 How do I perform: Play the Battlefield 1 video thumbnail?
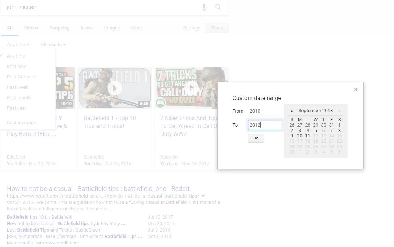(115, 88)
